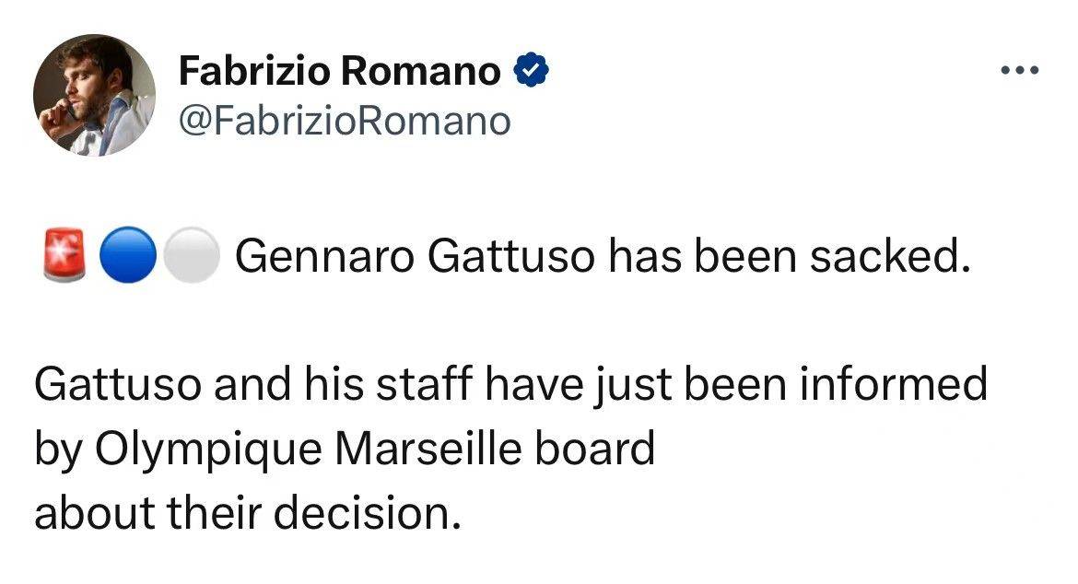The width and height of the screenshot is (1078, 584).
Task: Click the red siren emoji
Action: (x=63, y=254)
